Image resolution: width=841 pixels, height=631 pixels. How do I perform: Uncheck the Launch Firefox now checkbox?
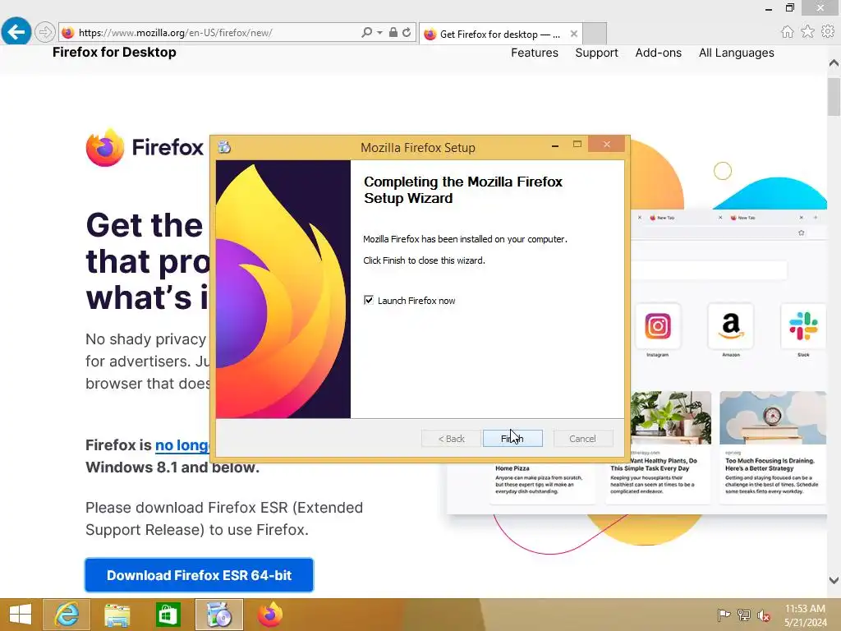pos(369,300)
